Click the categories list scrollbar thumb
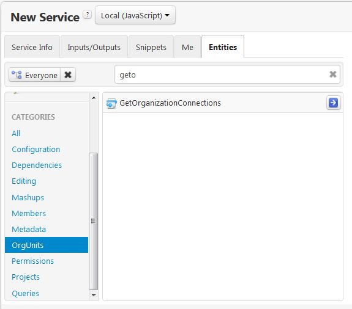Image resolution: width=352 pixels, height=309 pixels. tap(94, 221)
